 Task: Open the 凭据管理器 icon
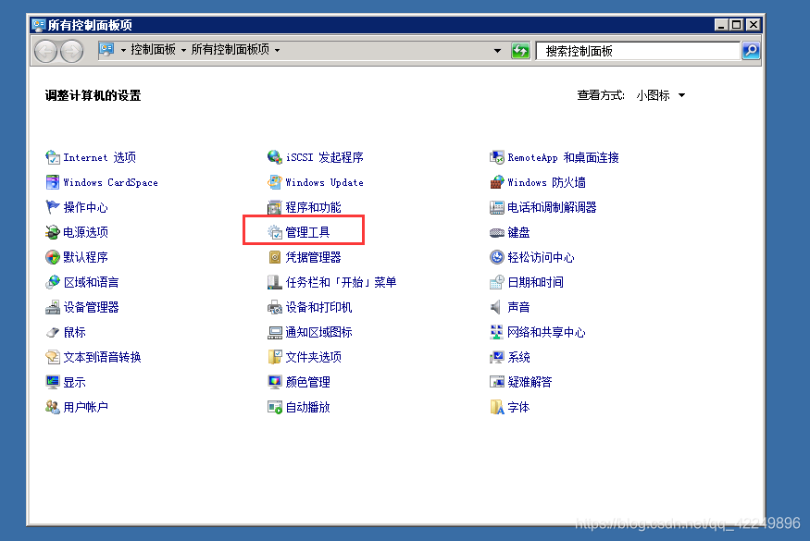pyautogui.click(x=275, y=257)
